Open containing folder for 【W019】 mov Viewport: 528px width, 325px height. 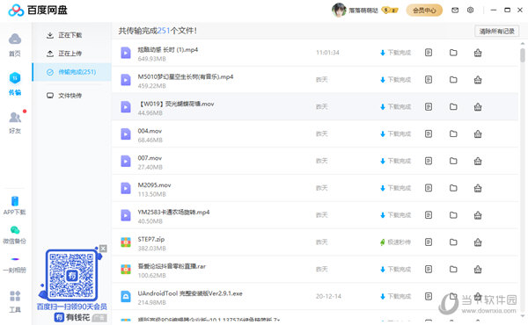[x=453, y=106]
